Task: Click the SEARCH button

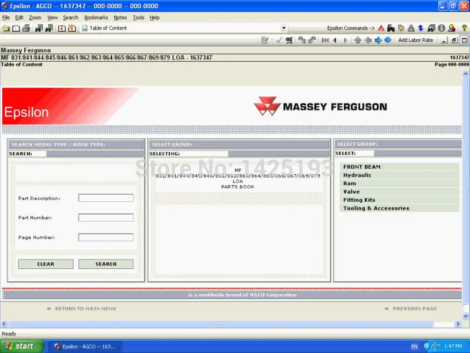Action: click(106, 264)
